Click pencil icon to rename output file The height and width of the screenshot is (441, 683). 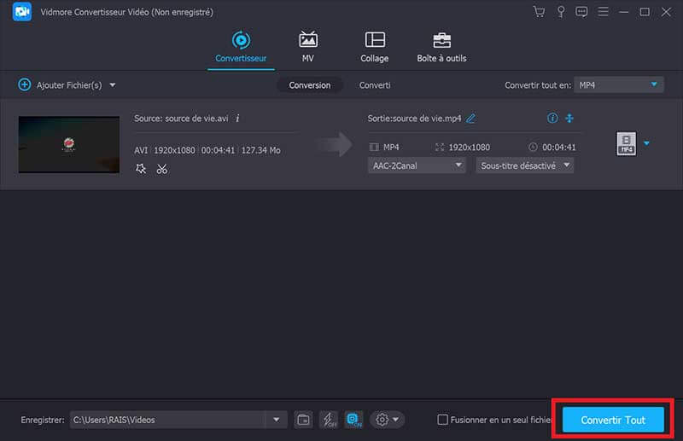(470, 119)
